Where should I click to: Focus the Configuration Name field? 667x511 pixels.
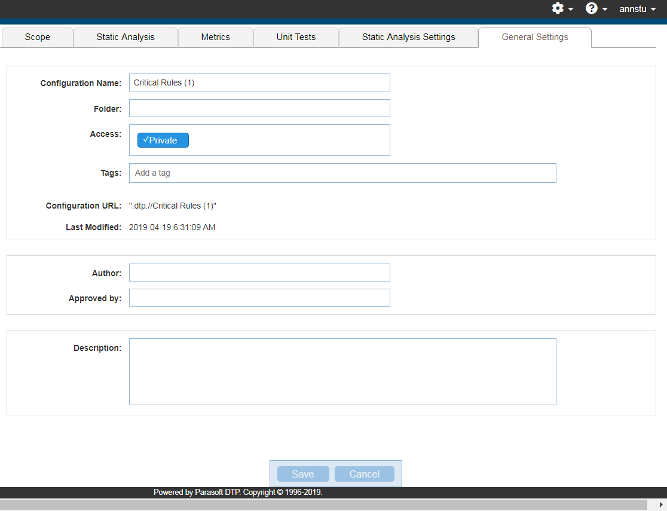(259, 82)
